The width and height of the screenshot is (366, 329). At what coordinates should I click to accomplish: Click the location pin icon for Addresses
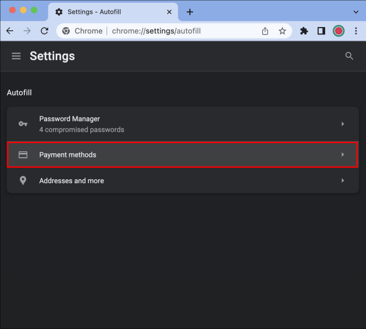[x=23, y=180]
